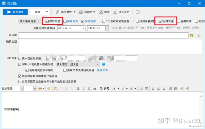The width and height of the screenshot is (205, 129).
Task: Enable 使用文本文件随机内容 checkbox
Action: tap(65, 70)
